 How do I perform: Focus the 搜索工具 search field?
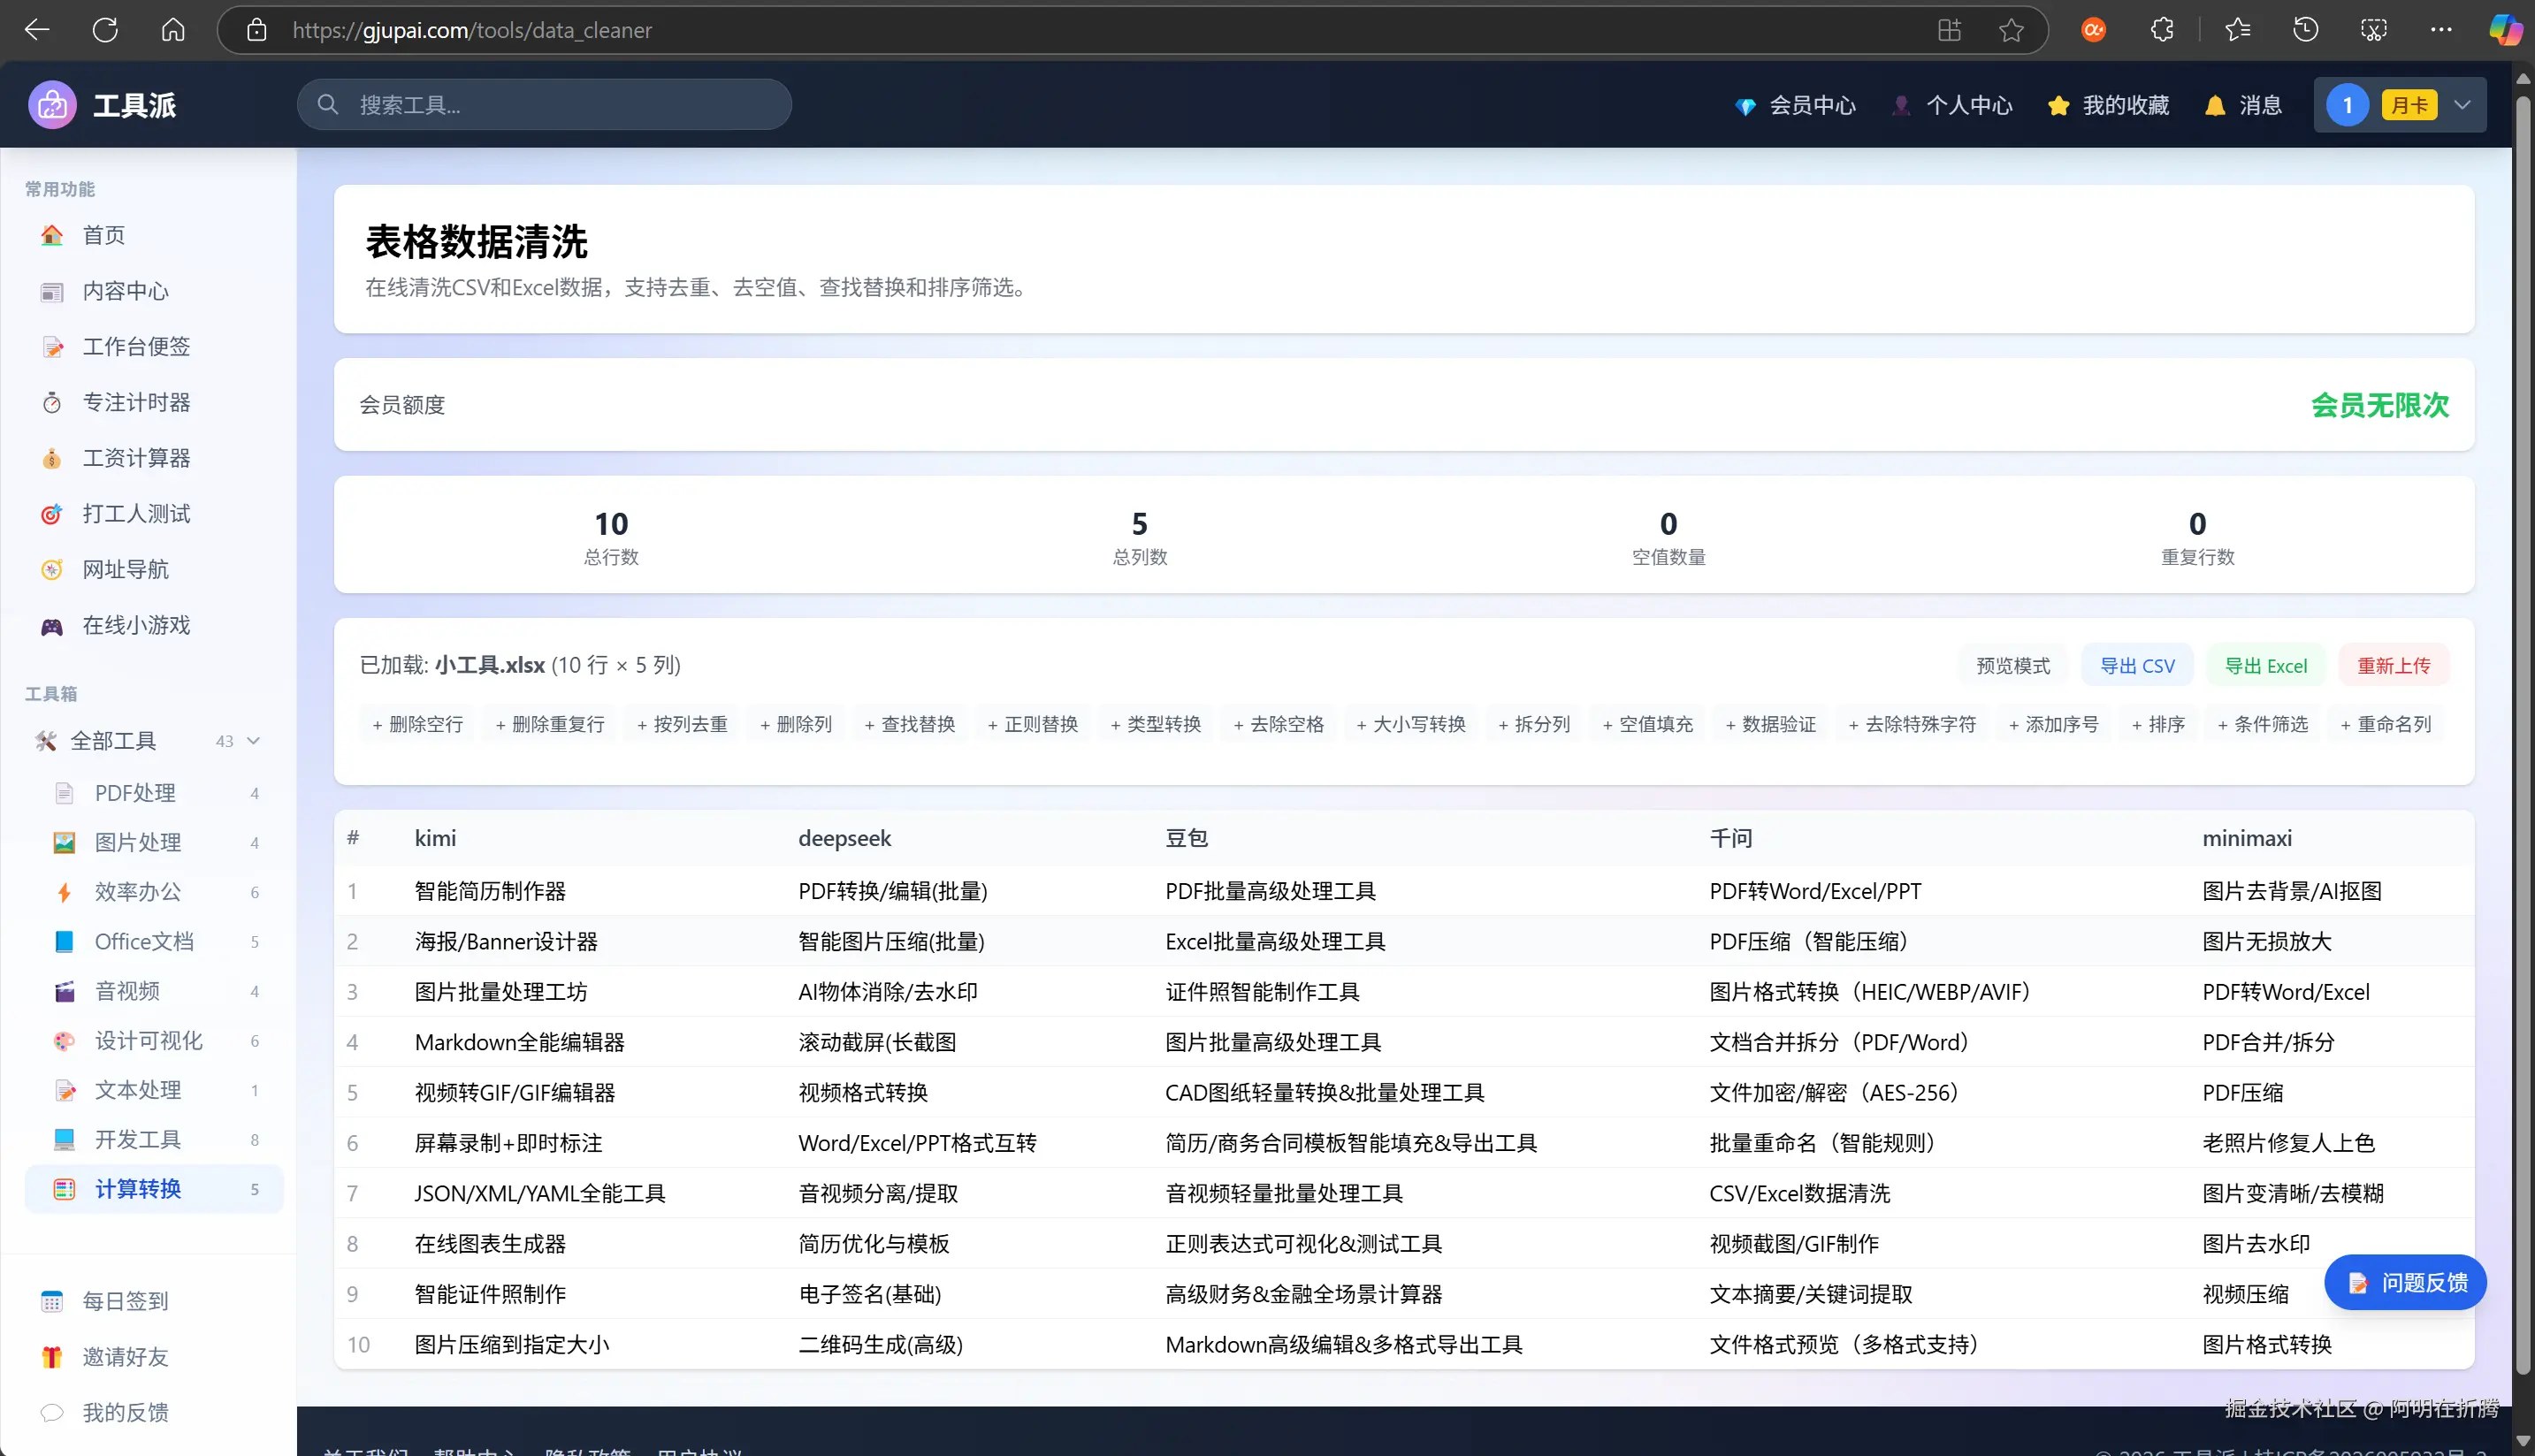point(544,104)
